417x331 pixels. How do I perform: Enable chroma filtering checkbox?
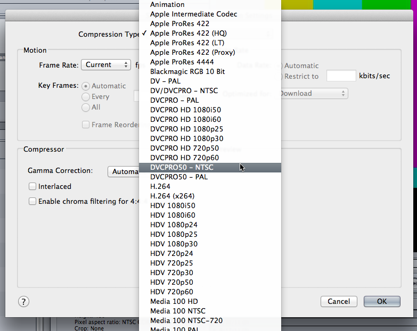[32, 201]
